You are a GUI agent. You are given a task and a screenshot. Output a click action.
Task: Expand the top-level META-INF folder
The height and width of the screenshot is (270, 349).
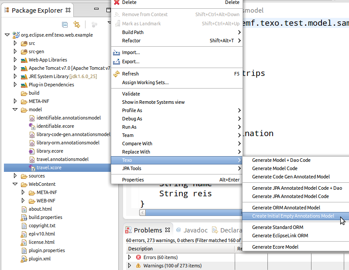point(15,101)
